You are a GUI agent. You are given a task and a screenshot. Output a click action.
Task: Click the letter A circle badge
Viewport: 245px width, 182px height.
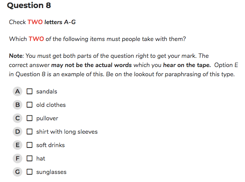pos(18,92)
